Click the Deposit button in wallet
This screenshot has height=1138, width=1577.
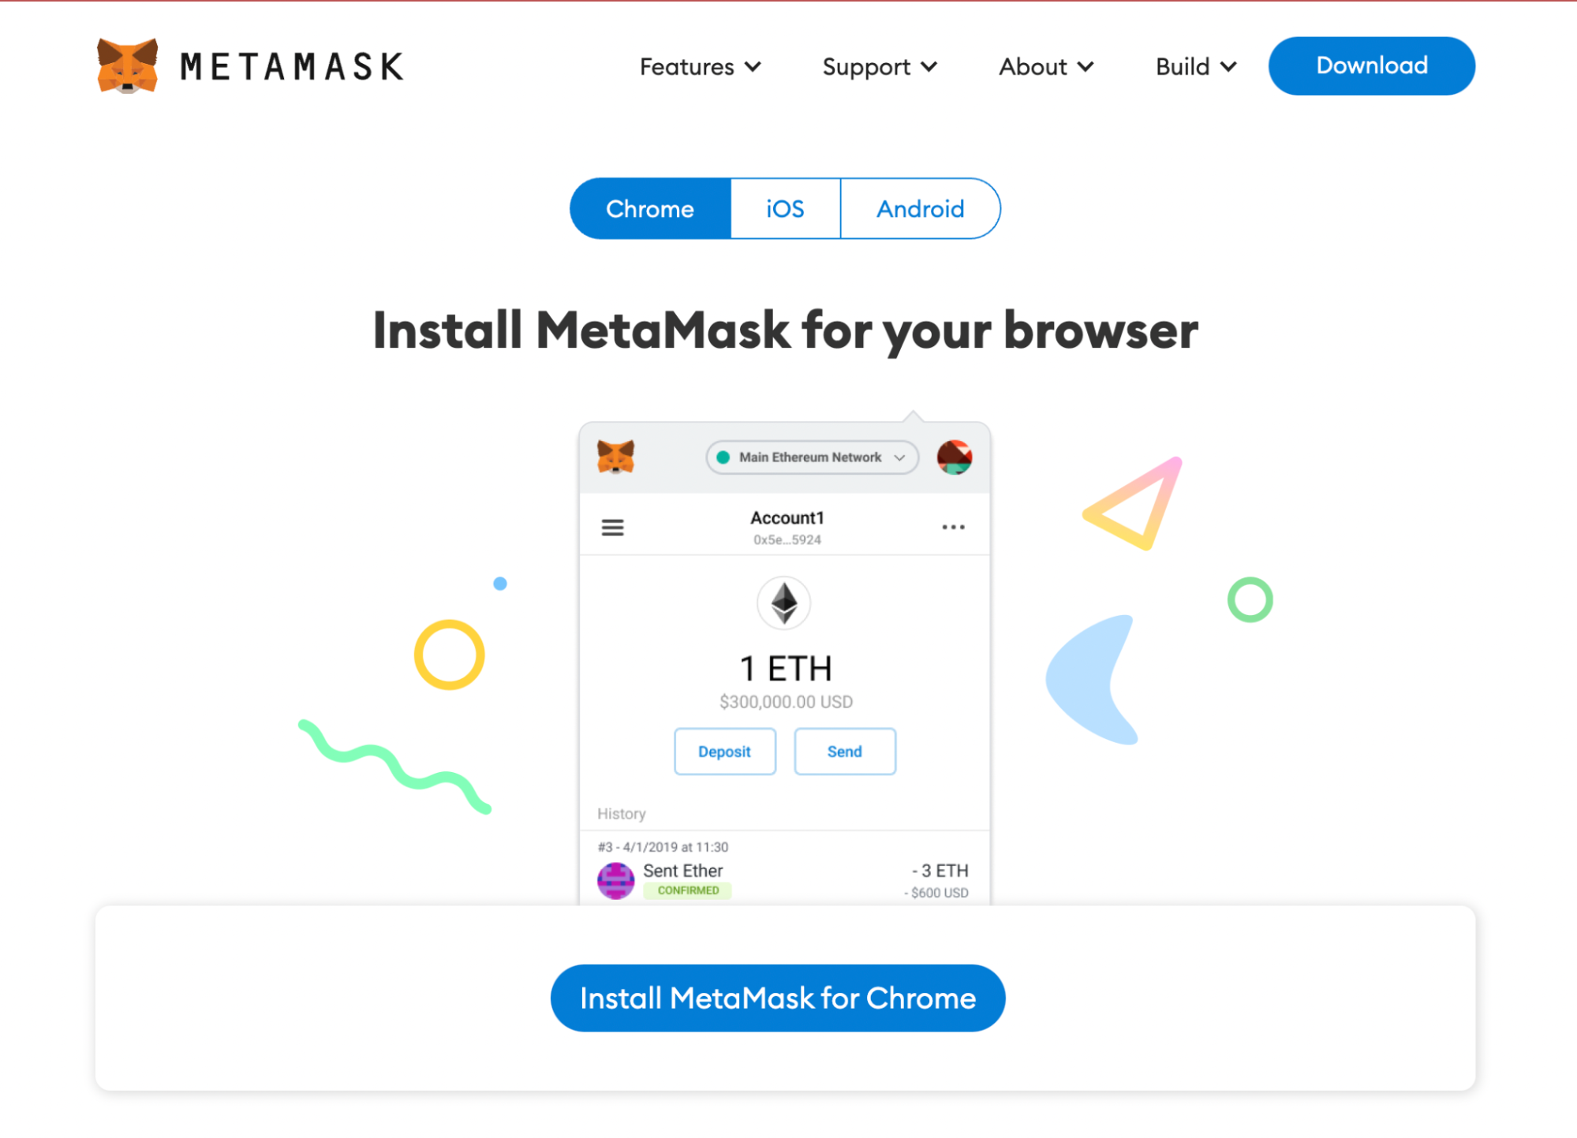[x=725, y=752]
